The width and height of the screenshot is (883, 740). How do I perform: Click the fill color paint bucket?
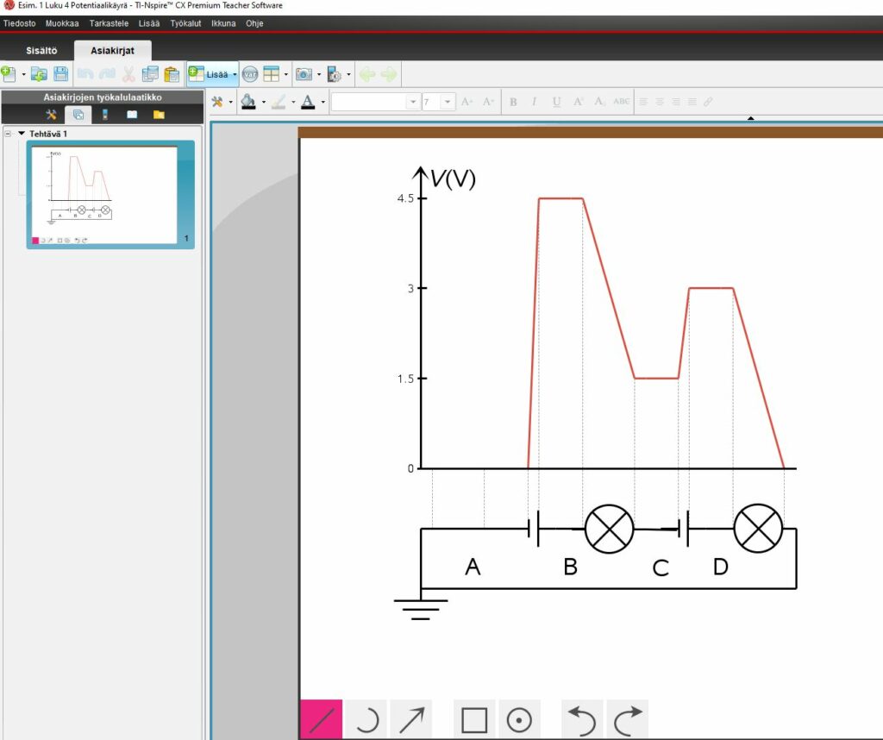248,102
